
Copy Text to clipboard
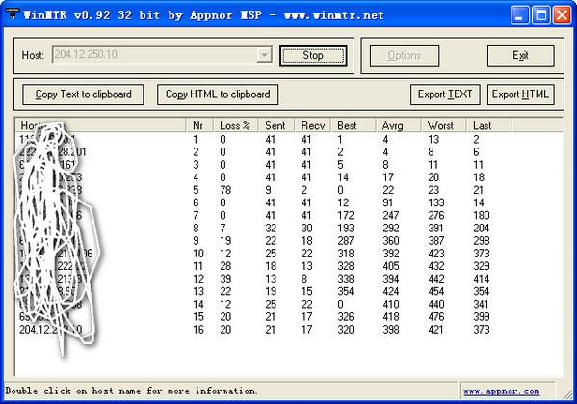(83, 94)
